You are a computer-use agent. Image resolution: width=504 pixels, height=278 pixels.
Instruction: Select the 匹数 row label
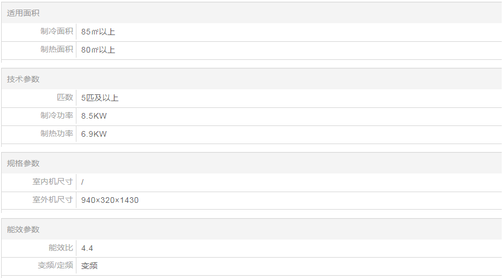[65, 98]
